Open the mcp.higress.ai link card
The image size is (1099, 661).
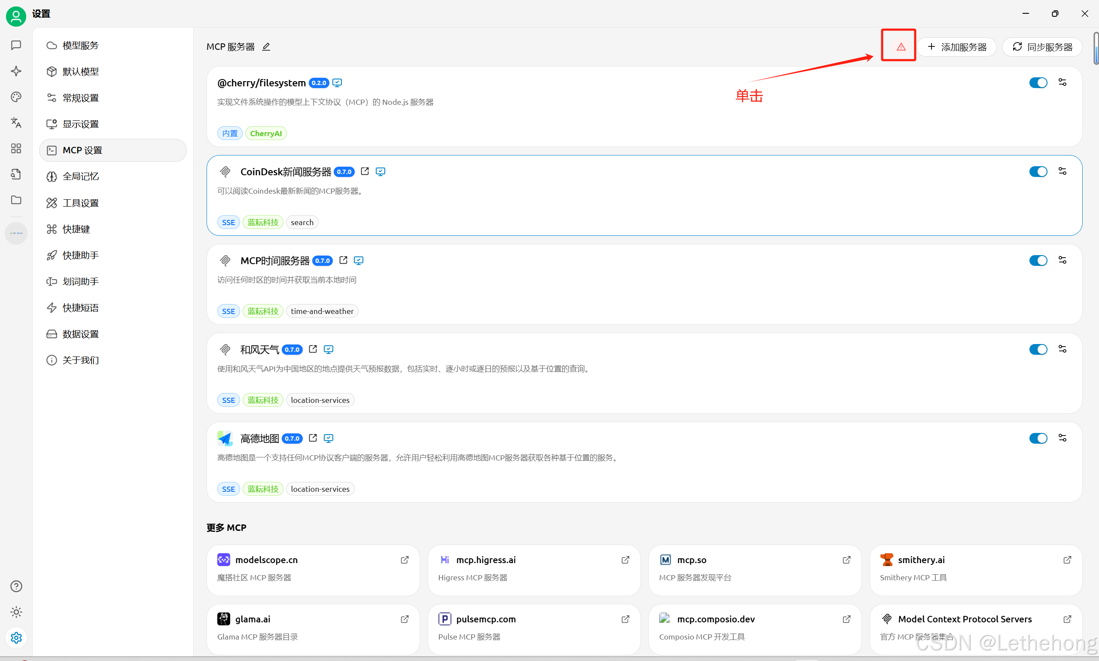coord(534,570)
